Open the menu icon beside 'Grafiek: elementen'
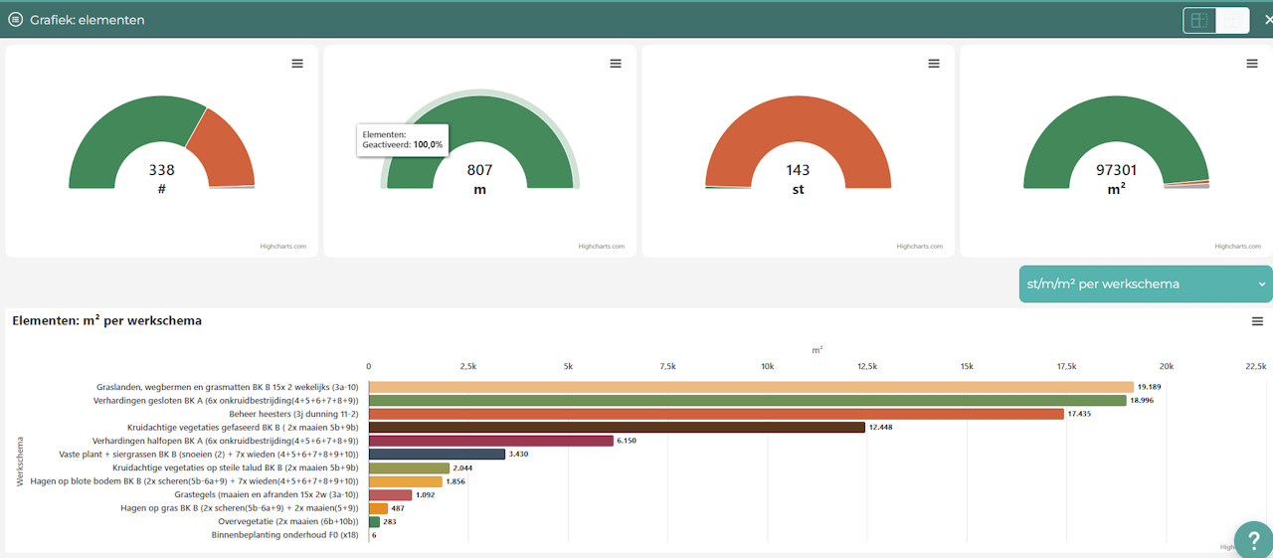 (x=15, y=19)
